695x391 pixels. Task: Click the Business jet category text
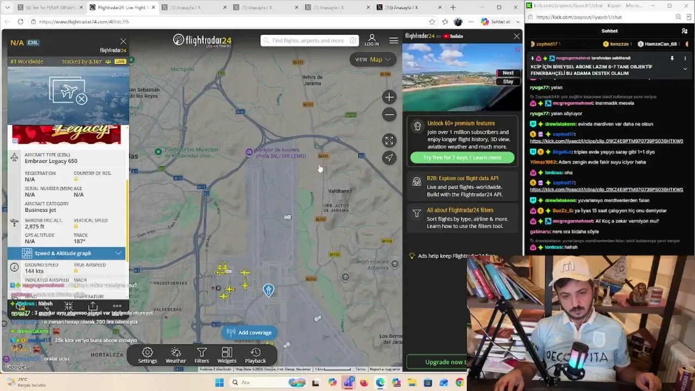click(x=40, y=210)
